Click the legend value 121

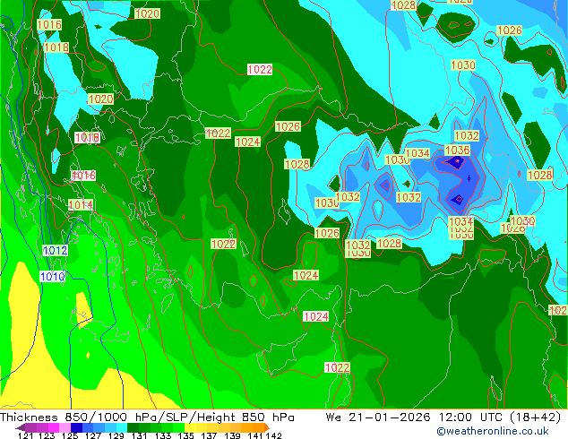click(x=25, y=435)
